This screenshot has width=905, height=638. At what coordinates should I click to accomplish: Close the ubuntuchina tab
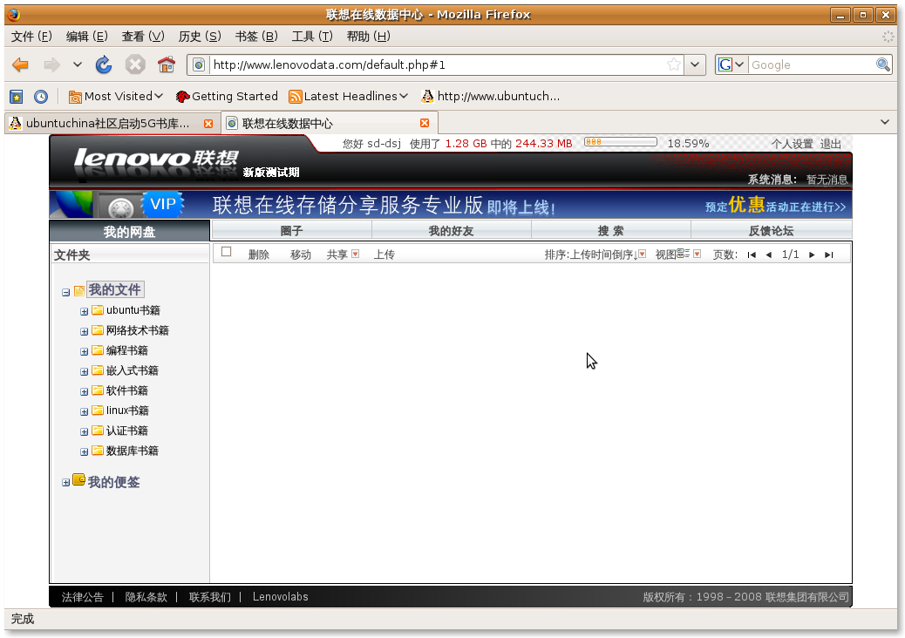(208, 124)
